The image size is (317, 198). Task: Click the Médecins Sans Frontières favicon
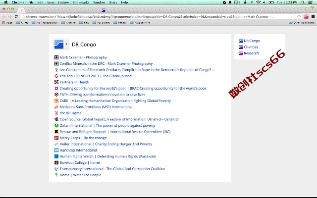pyautogui.click(x=56, y=107)
